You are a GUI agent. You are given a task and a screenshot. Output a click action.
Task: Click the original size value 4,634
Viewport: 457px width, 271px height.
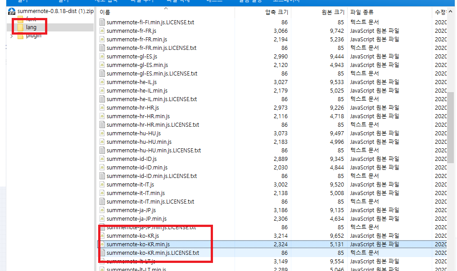(x=337, y=219)
